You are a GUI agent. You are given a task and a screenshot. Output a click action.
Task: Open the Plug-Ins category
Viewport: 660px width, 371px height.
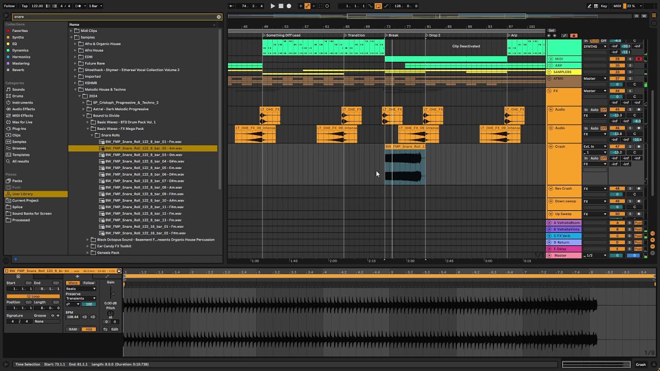coord(19,129)
